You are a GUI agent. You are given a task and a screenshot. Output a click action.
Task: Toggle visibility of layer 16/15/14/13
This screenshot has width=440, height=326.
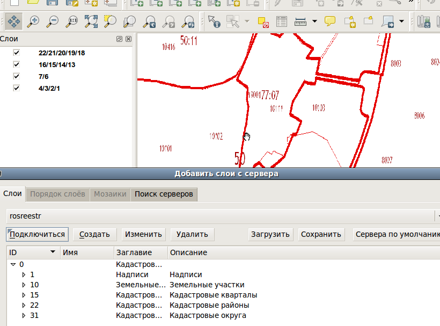pos(17,64)
